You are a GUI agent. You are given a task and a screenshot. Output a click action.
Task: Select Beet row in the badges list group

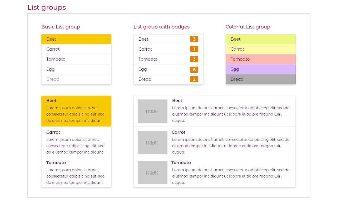[x=168, y=39]
